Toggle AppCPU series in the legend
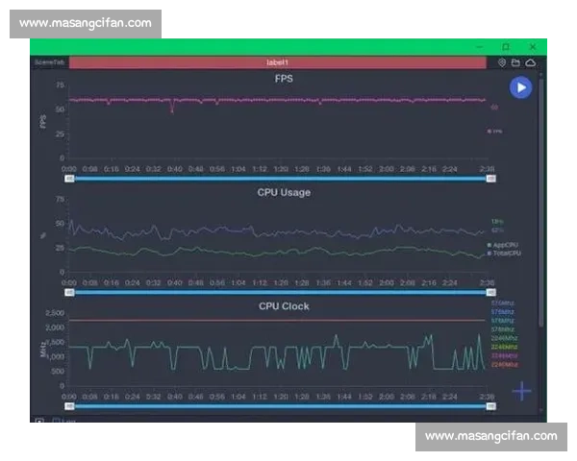Image resolution: width=577 pixels, height=461 pixels. pyautogui.click(x=502, y=245)
